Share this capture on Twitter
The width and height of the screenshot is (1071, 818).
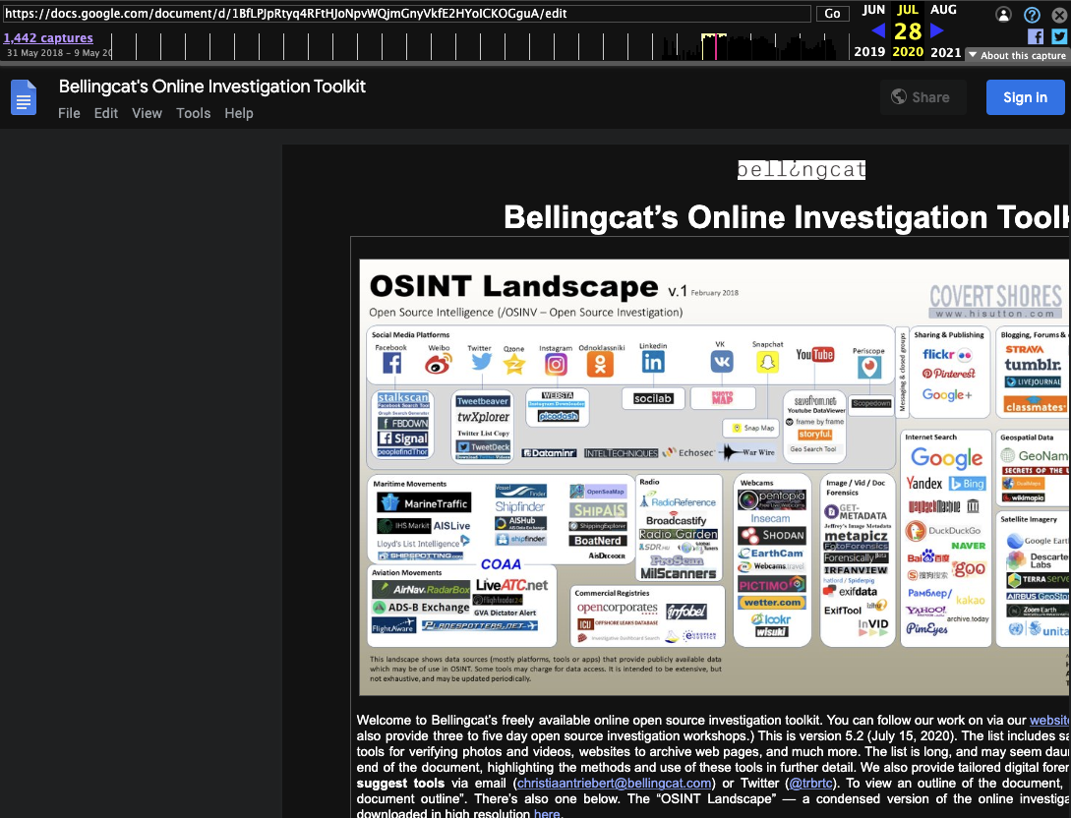click(1059, 36)
